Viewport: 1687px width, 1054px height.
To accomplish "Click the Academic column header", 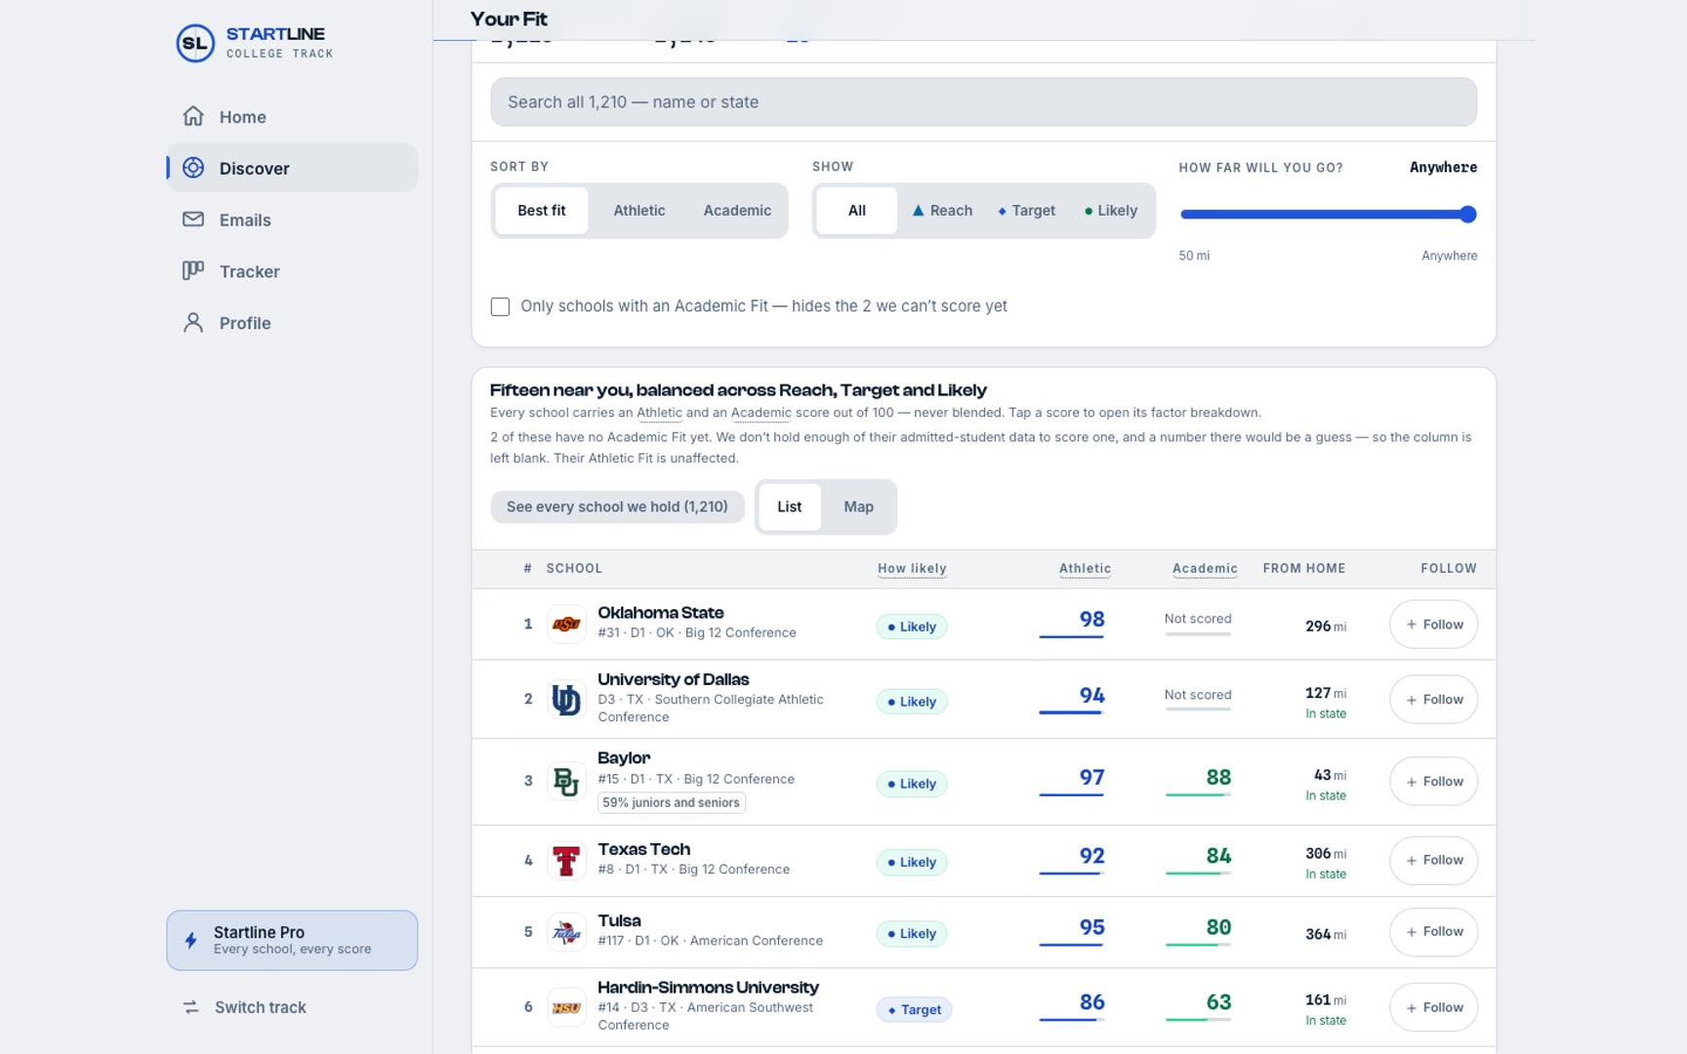I will (1205, 569).
